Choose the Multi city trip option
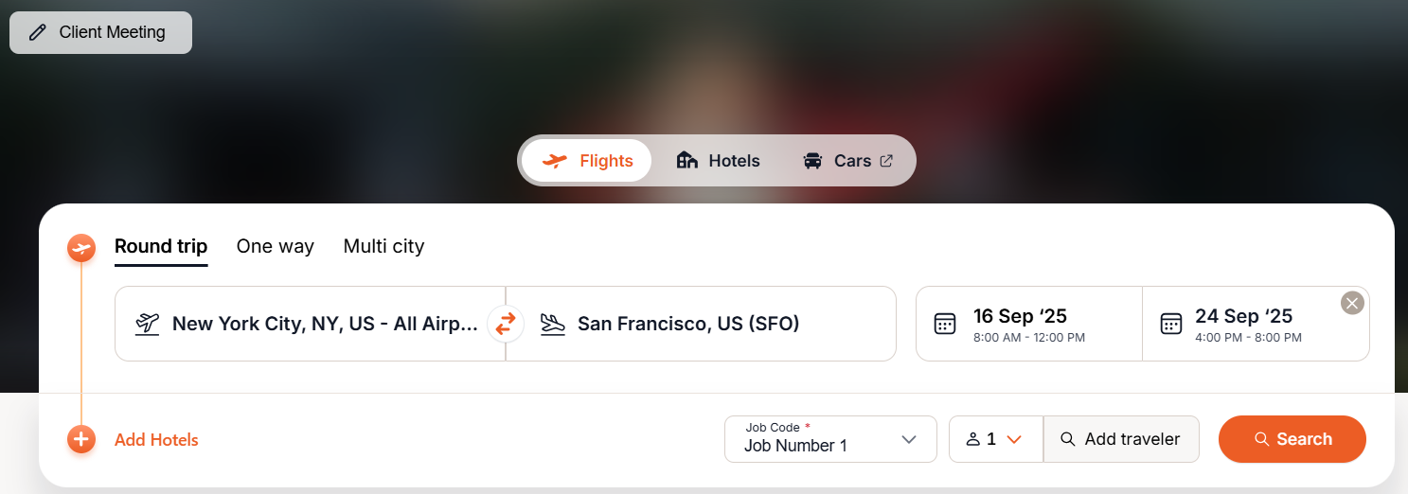The width and height of the screenshot is (1408, 494). point(383,247)
